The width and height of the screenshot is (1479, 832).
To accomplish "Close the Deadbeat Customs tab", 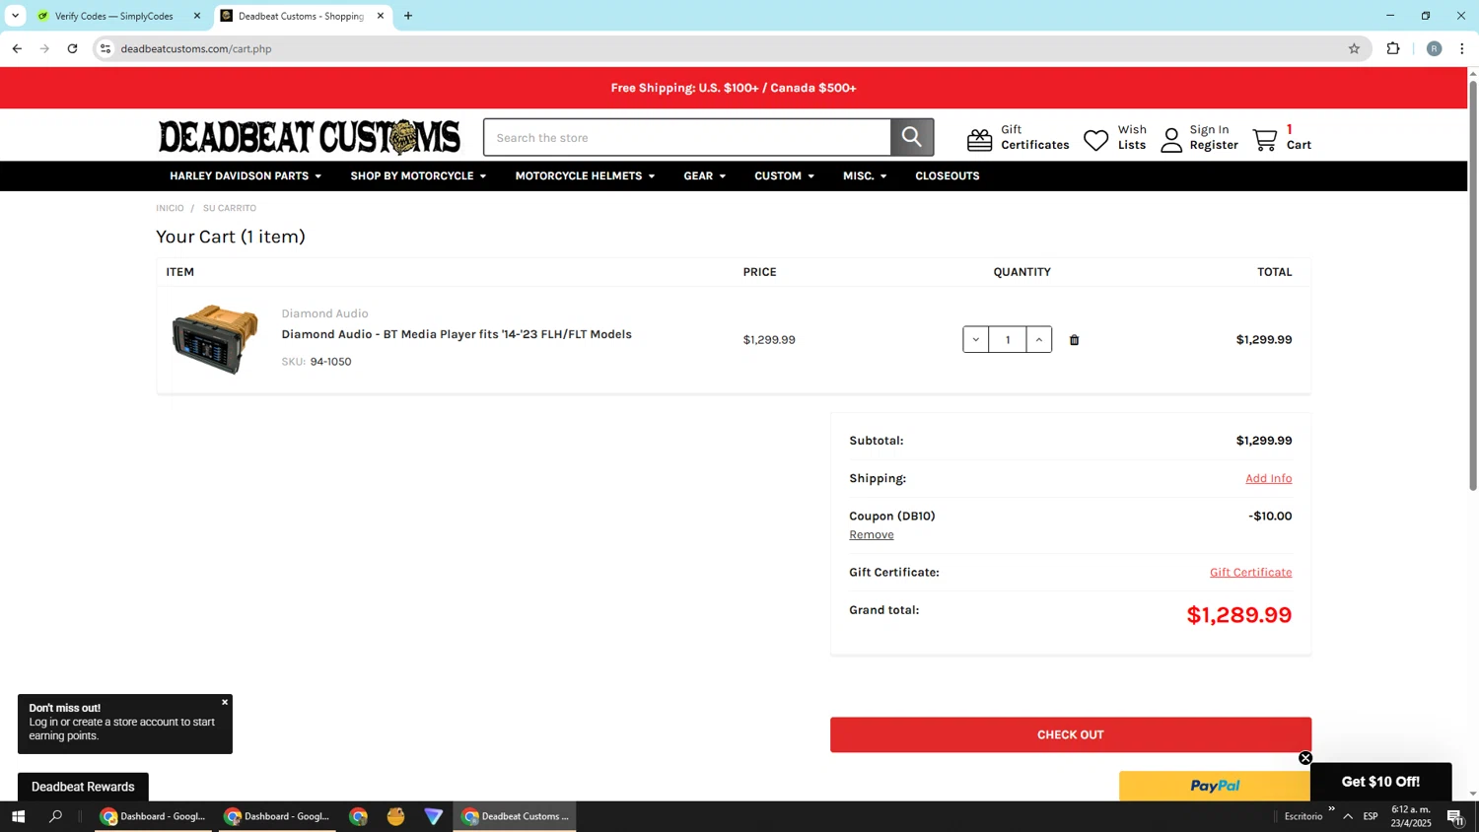I will tap(381, 16).
